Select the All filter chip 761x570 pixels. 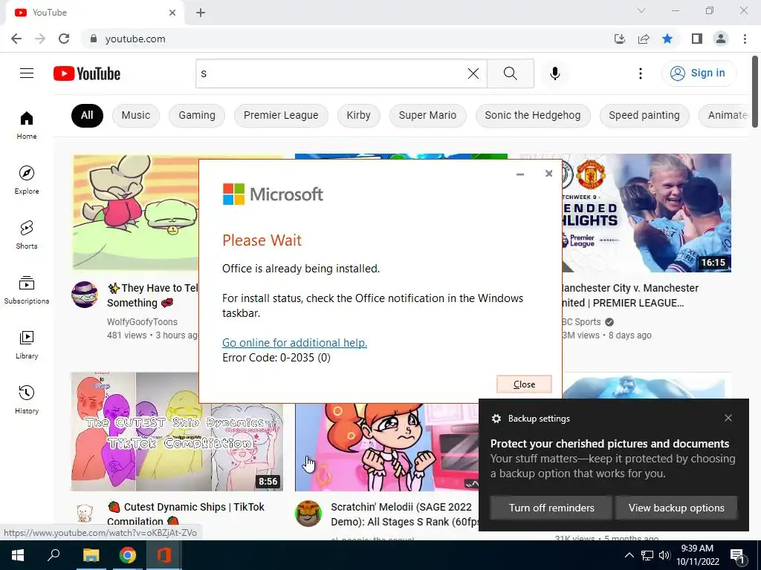coord(87,115)
